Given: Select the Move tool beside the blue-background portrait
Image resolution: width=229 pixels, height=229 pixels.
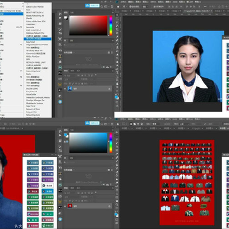Looking at the screenshot, I should (x=117, y=15).
